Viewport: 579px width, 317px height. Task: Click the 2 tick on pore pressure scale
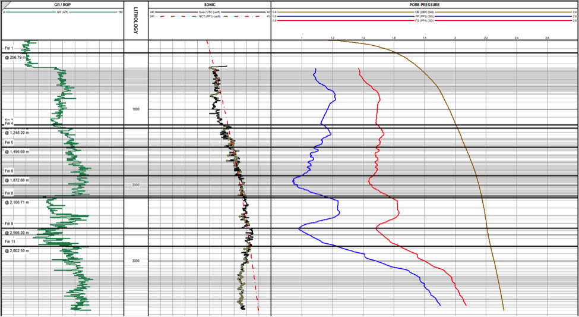455,38
